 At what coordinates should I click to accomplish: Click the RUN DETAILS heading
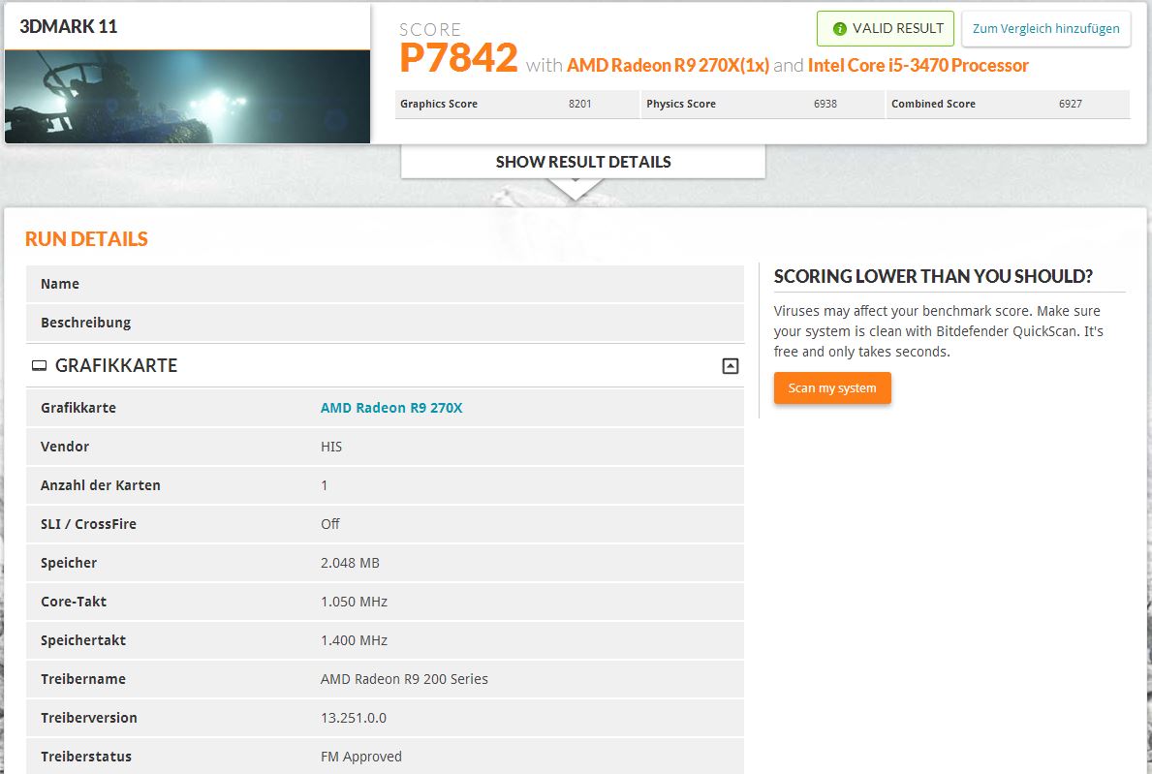click(x=86, y=238)
